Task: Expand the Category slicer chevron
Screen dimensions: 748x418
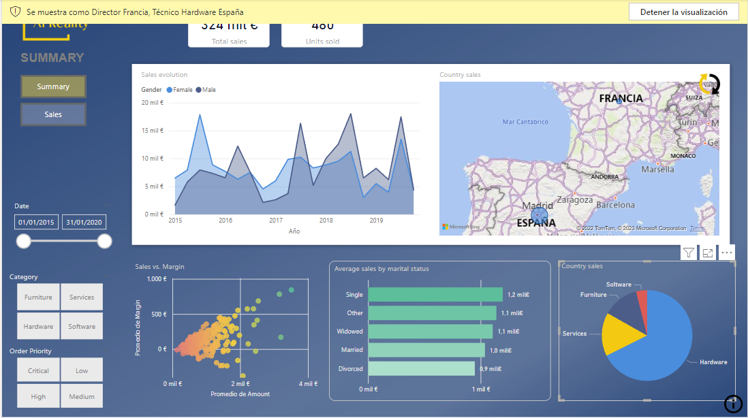Action: click(x=107, y=277)
